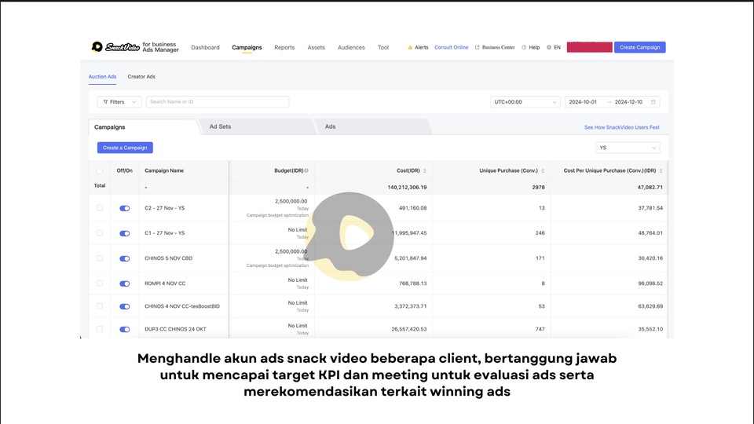Screen dimensions: 754x424
Task: Open the Filters dropdown
Action: pyautogui.click(x=119, y=102)
